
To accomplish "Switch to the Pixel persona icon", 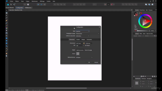I will (x=11, y=5).
